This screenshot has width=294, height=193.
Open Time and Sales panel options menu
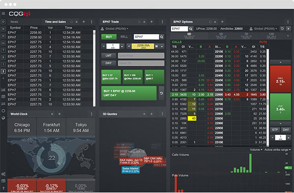[91, 22]
